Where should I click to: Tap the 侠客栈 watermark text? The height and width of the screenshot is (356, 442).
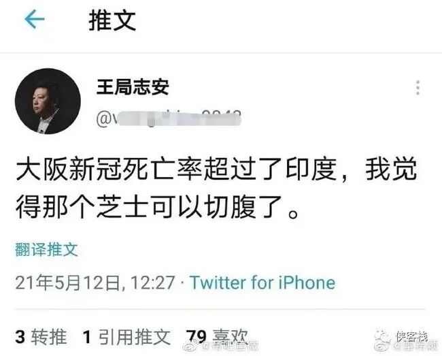[x=411, y=336]
